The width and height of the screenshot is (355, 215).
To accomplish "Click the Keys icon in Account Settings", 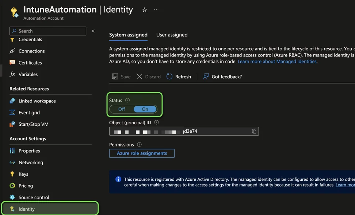I will [12, 174].
